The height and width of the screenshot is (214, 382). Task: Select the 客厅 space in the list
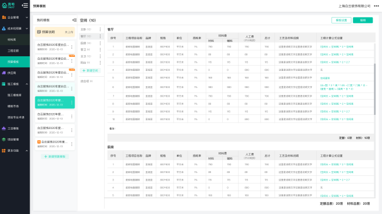pos(91,36)
